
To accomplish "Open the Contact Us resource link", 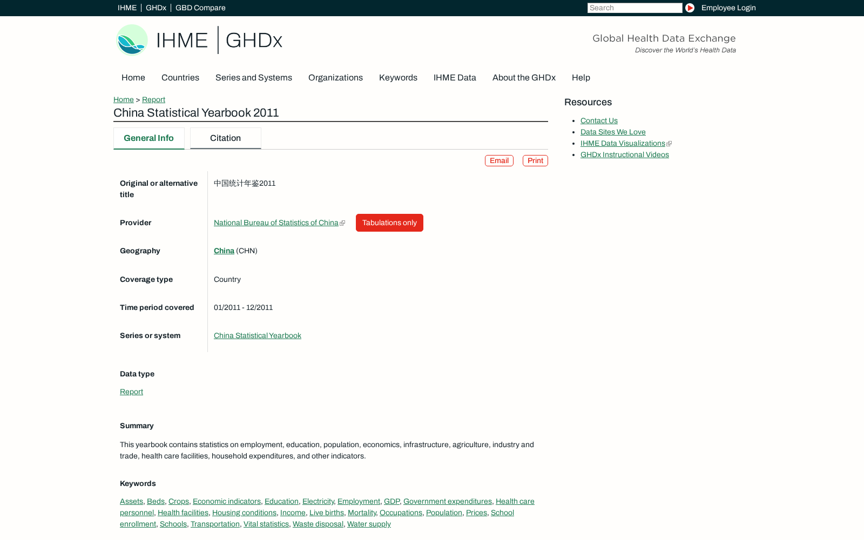I will point(599,120).
